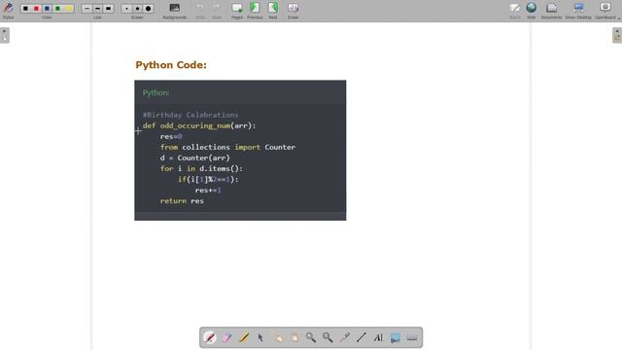
Task: Click the 'from collections import Counter' line
Action: coord(227,147)
